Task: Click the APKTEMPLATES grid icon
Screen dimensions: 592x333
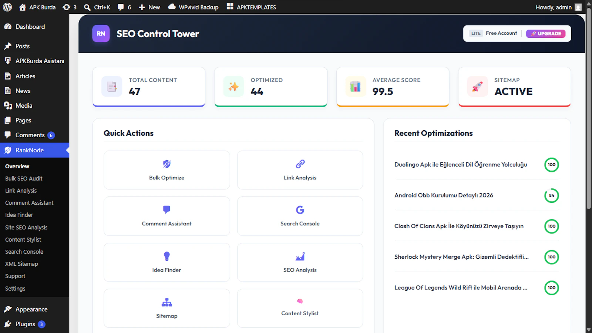Action: (230, 7)
